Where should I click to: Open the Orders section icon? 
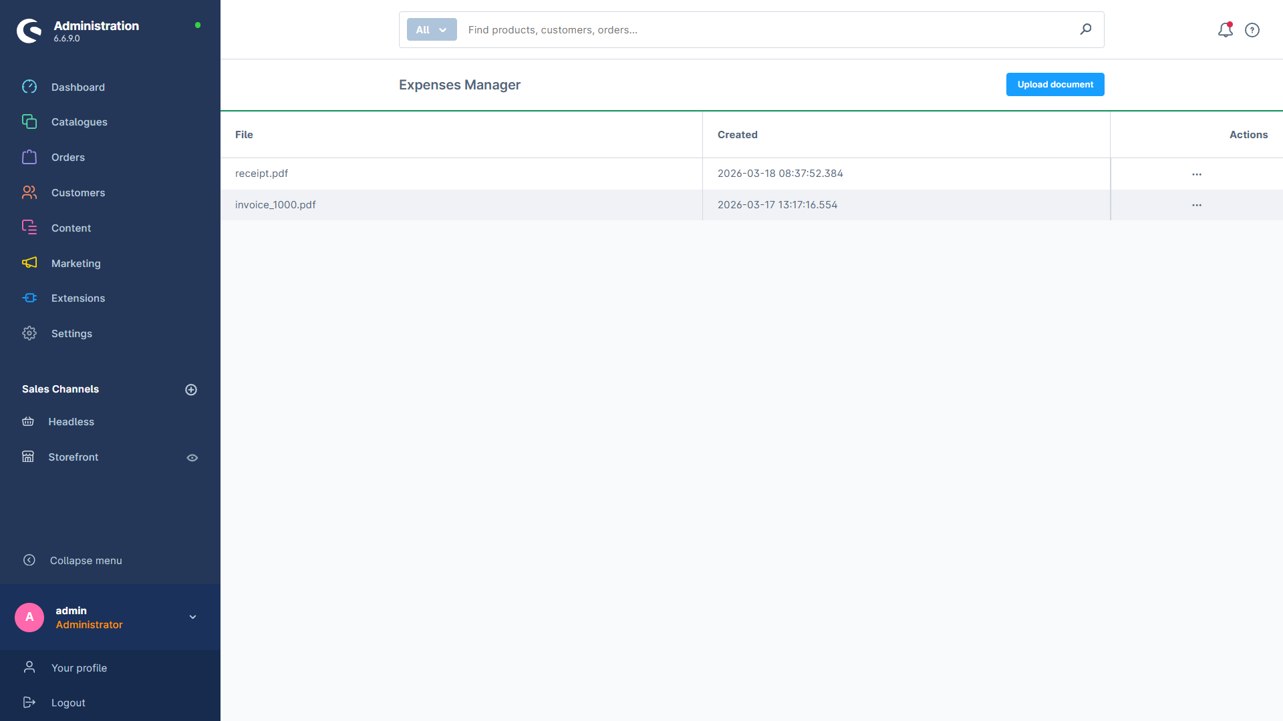tap(29, 157)
